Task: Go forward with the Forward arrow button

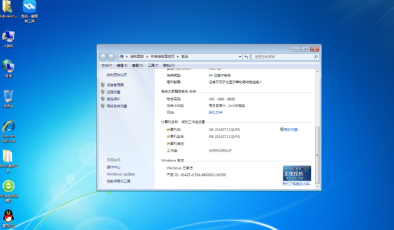Action: point(110,57)
